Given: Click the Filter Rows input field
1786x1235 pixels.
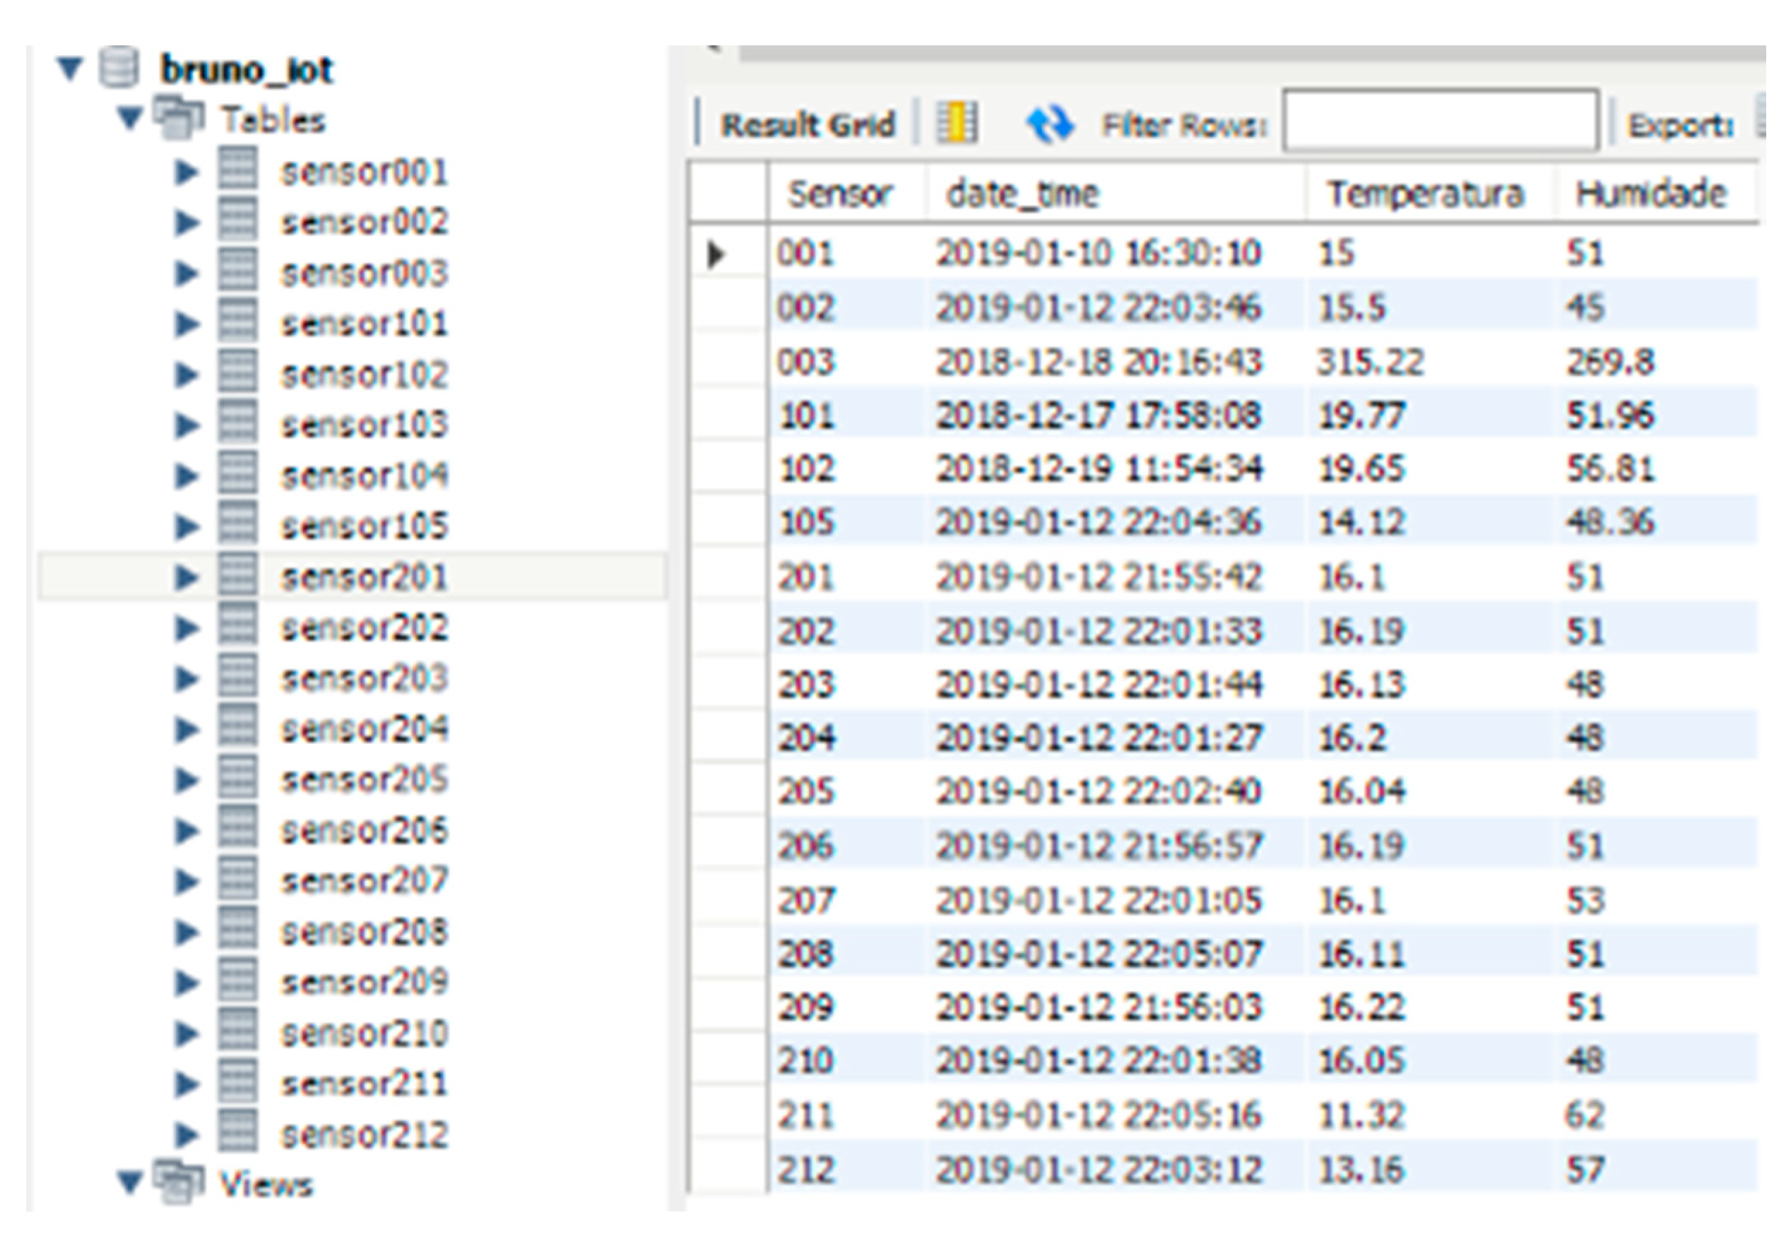Looking at the screenshot, I should click(x=1439, y=122).
